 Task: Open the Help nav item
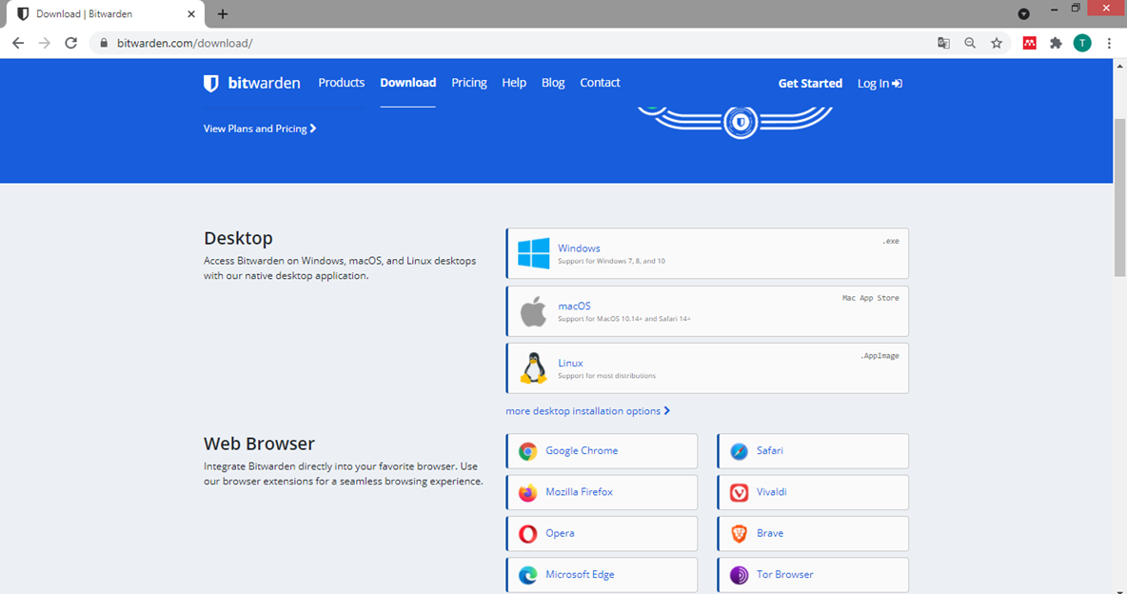click(x=514, y=83)
